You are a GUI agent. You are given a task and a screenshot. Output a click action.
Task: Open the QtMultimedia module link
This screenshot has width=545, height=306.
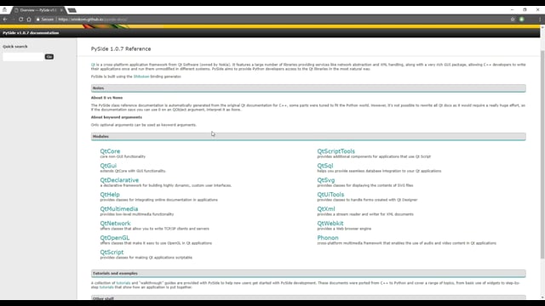coord(119,209)
